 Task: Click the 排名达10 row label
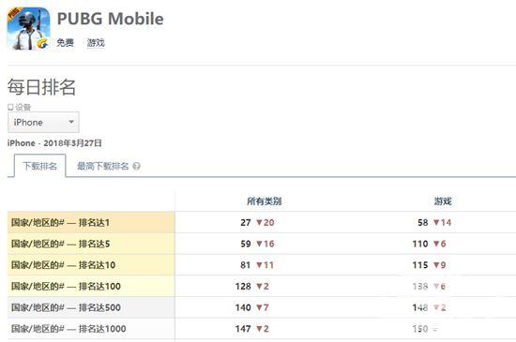(63, 265)
